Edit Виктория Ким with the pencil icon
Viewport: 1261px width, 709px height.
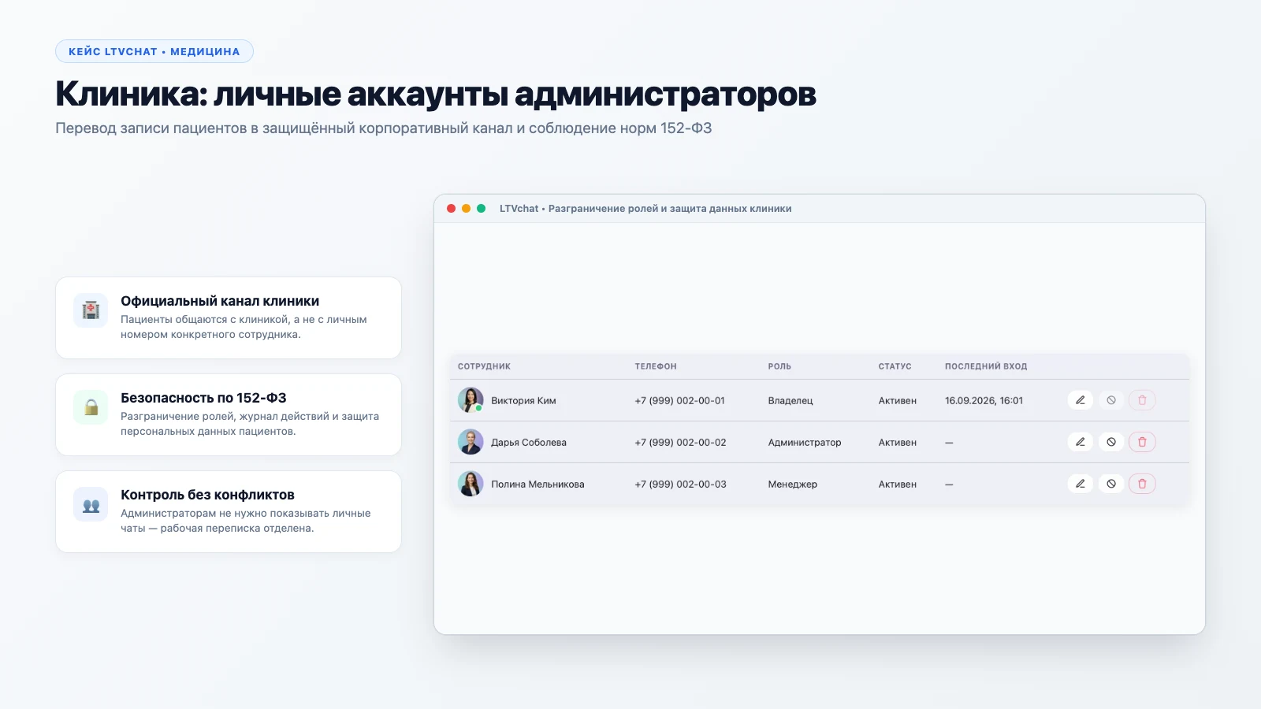click(x=1081, y=400)
